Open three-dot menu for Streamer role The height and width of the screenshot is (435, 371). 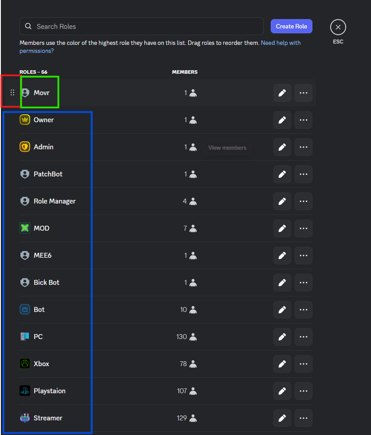(x=304, y=418)
